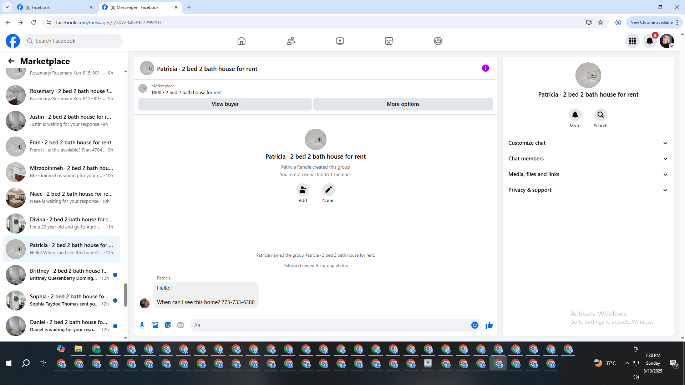Expand Media, files and links section
685x385 pixels.
click(x=588, y=174)
